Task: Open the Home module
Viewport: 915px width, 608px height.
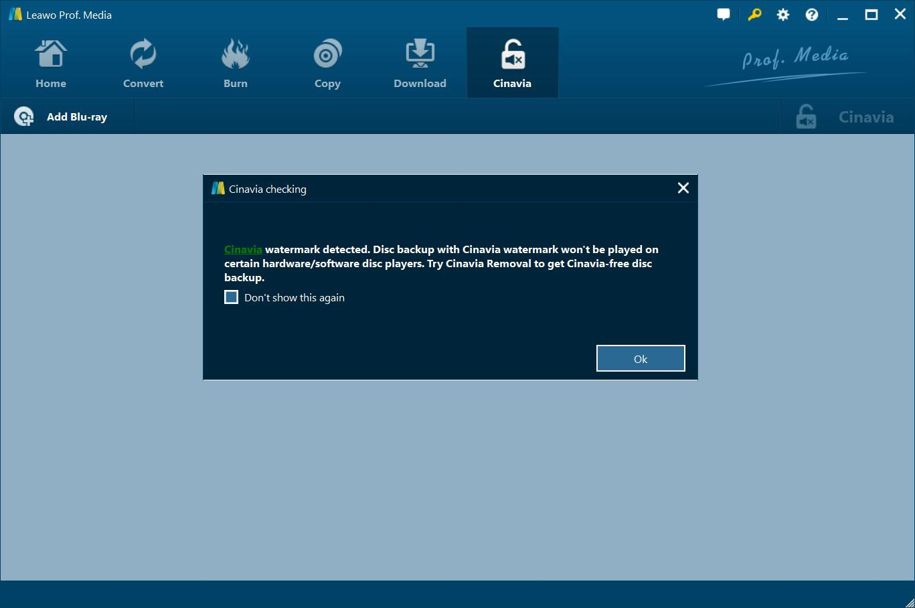Action: tap(51, 64)
